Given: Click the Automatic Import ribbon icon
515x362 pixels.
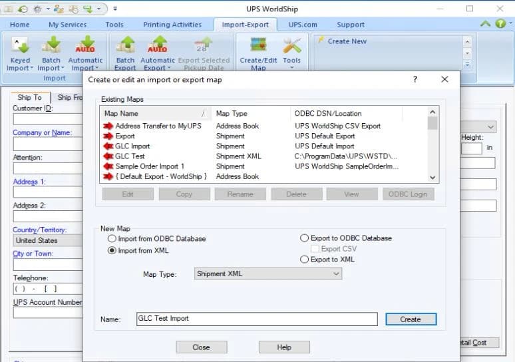Looking at the screenshot, I should (85, 45).
